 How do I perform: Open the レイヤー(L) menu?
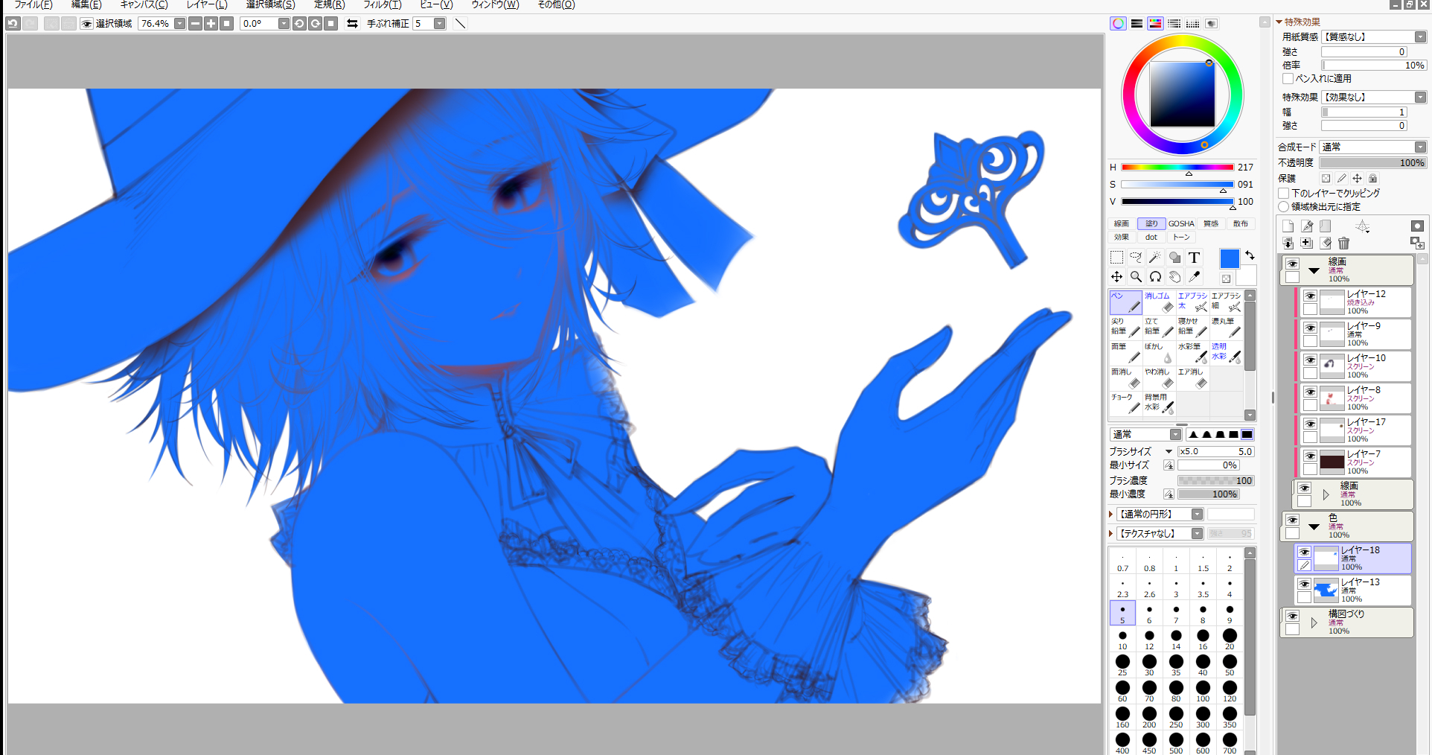[x=207, y=4]
